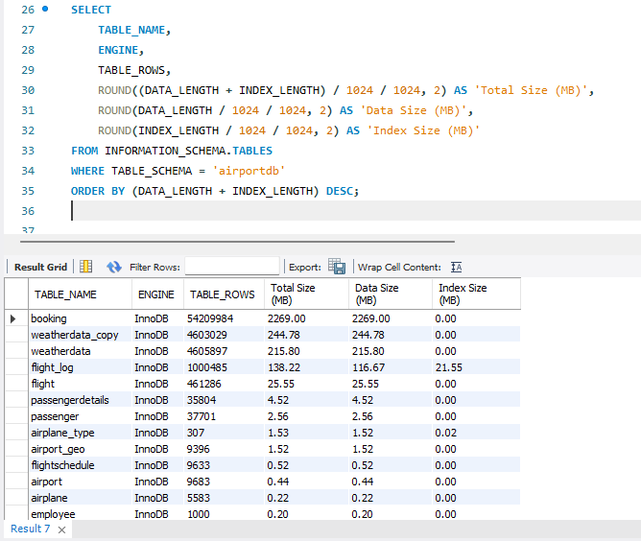641x541 pixels.
Task: Toggle wrap cell content icon
Action: click(x=457, y=267)
